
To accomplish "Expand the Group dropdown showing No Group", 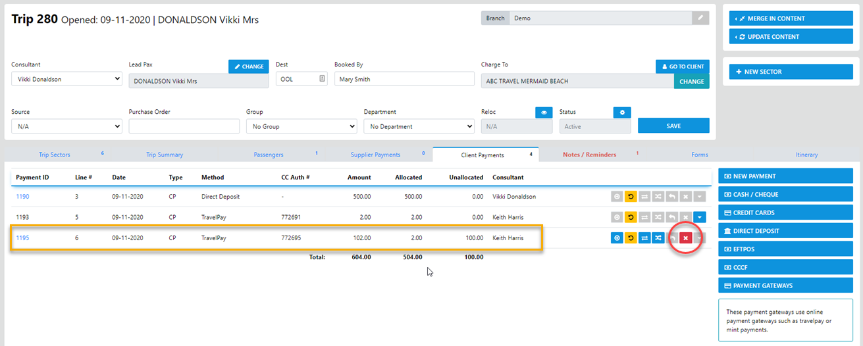I will point(301,126).
